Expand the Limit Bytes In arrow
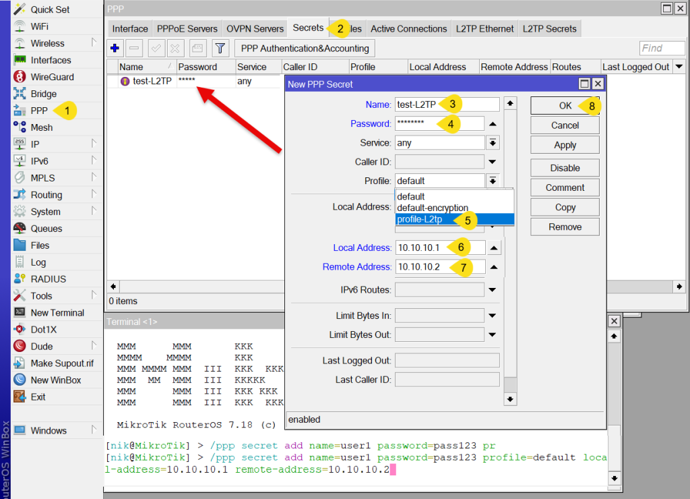Image resolution: width=690 pixels, height=499 pixels. 493,316
